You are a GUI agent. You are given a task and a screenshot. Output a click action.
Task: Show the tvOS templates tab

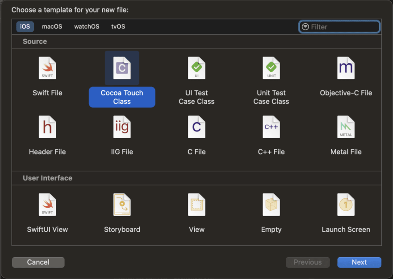coord(118,27)
